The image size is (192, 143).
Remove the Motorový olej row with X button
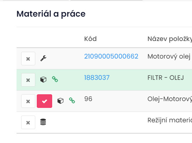(x=28, y=59)
